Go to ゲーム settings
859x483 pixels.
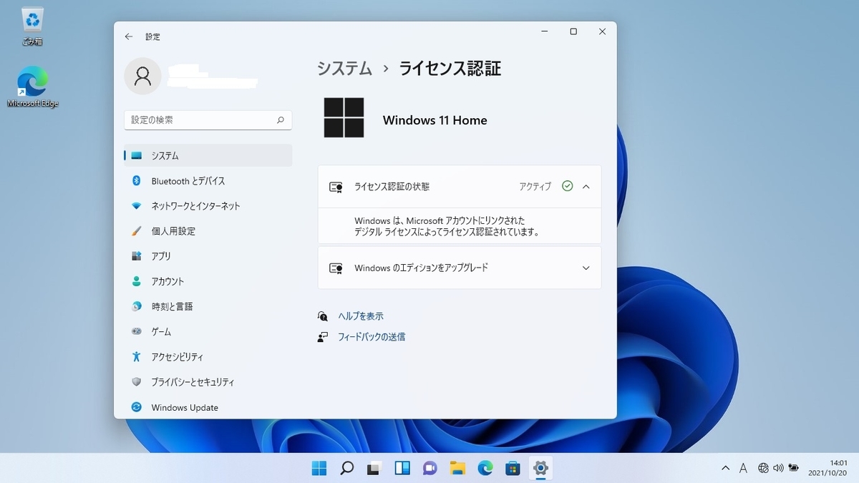click(208, 331)
